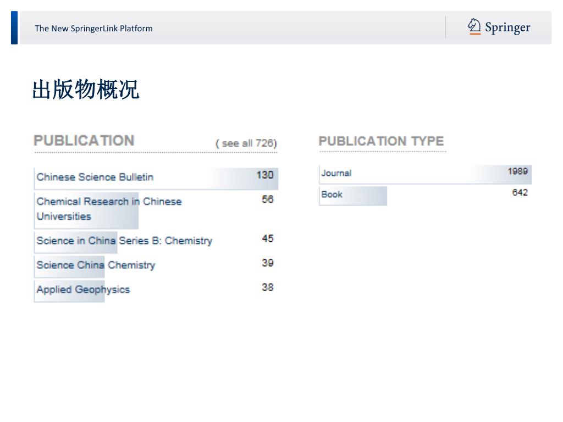Click the Book count 642
Image resolution: width=563 pixels, height=422 pixels.
point(520,192)
